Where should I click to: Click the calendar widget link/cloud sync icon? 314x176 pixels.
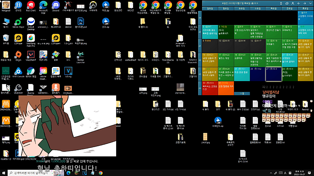click(287, 3)
